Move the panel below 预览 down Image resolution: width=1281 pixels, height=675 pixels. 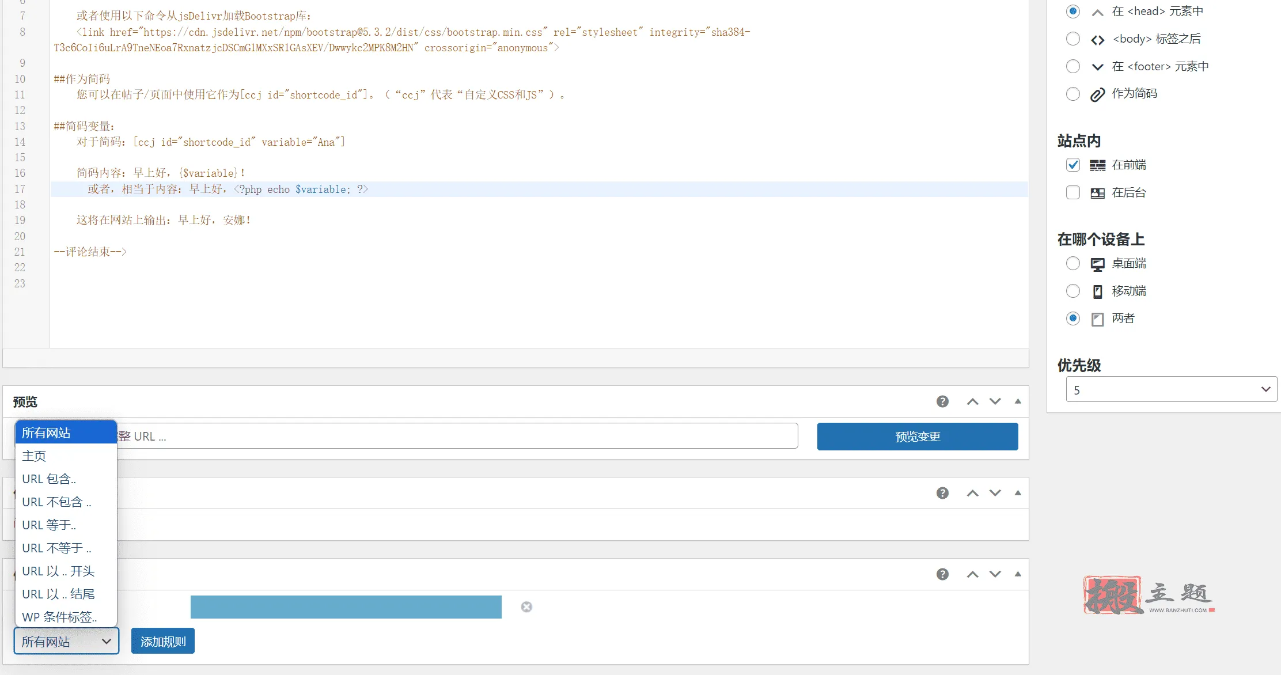point(995,493)
